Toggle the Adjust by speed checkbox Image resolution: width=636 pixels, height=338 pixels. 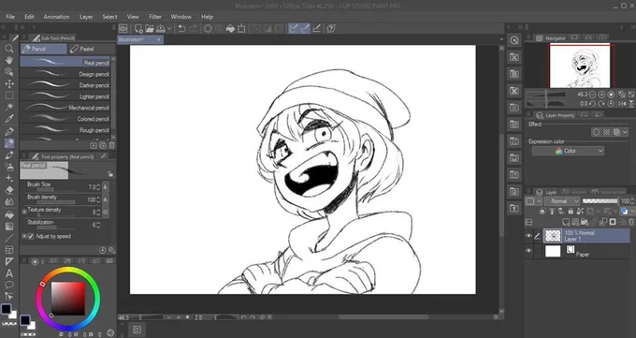coord(31,236)
